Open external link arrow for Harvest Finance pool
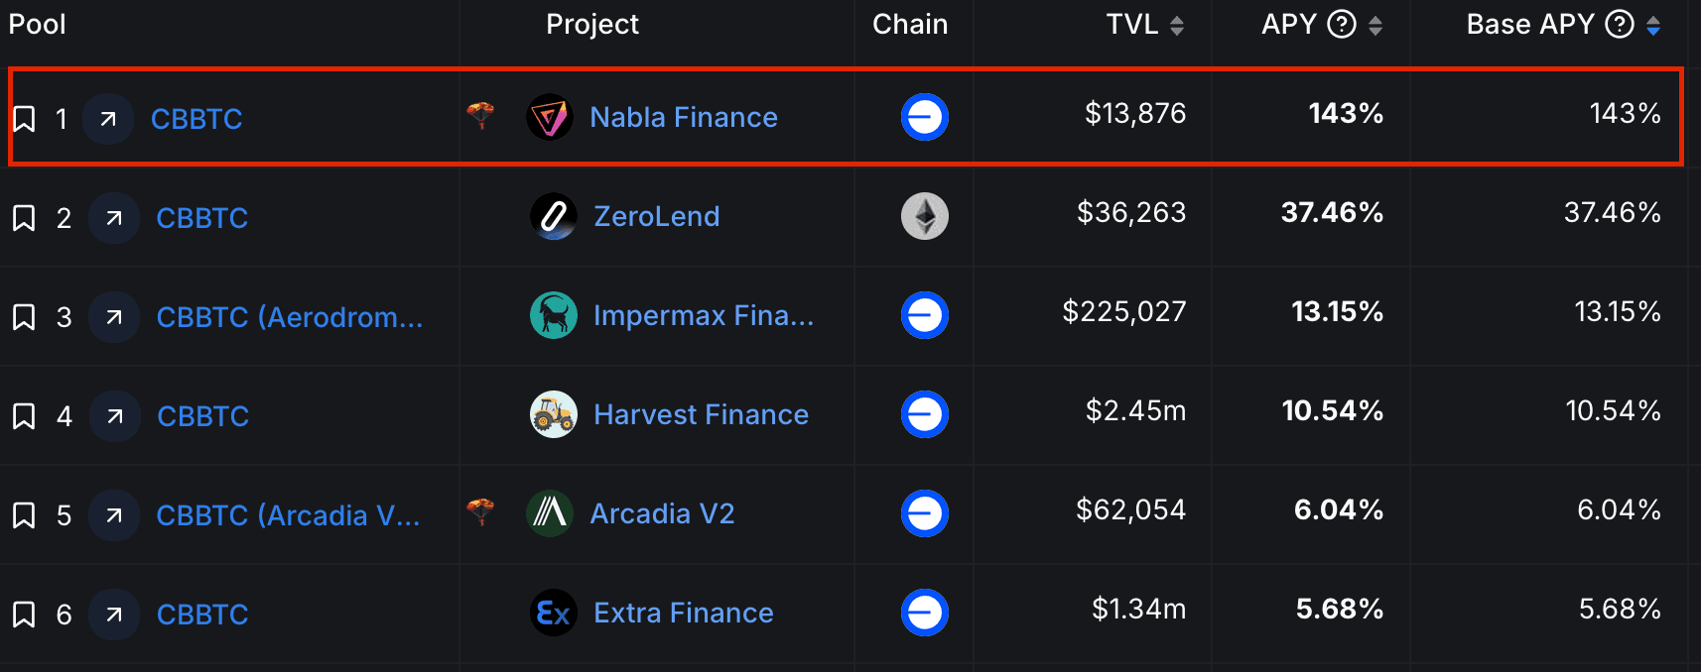The height and width of the screenshot is (672, 1701). tap(115, 416)
